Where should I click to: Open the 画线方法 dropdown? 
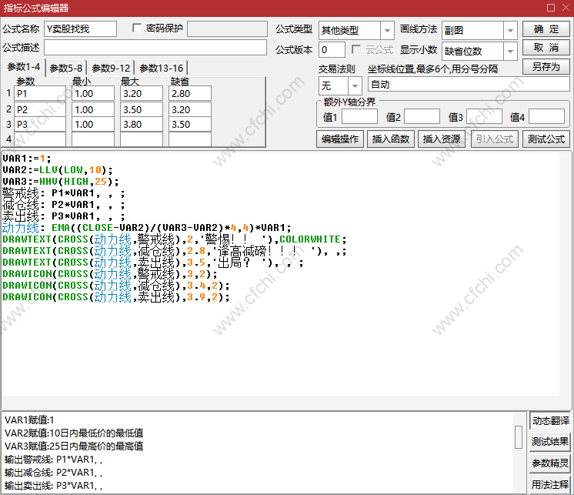tap(510, 30)
